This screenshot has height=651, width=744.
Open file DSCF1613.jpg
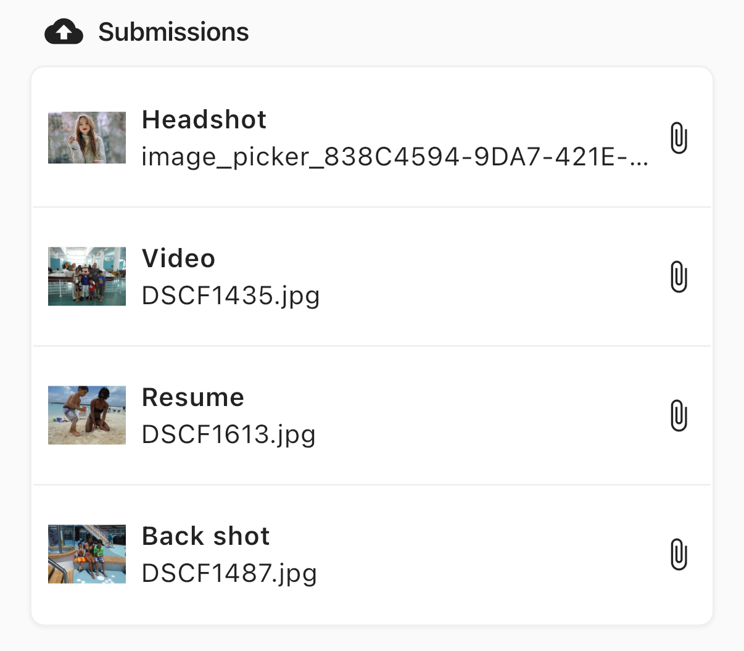click(229, 435)
